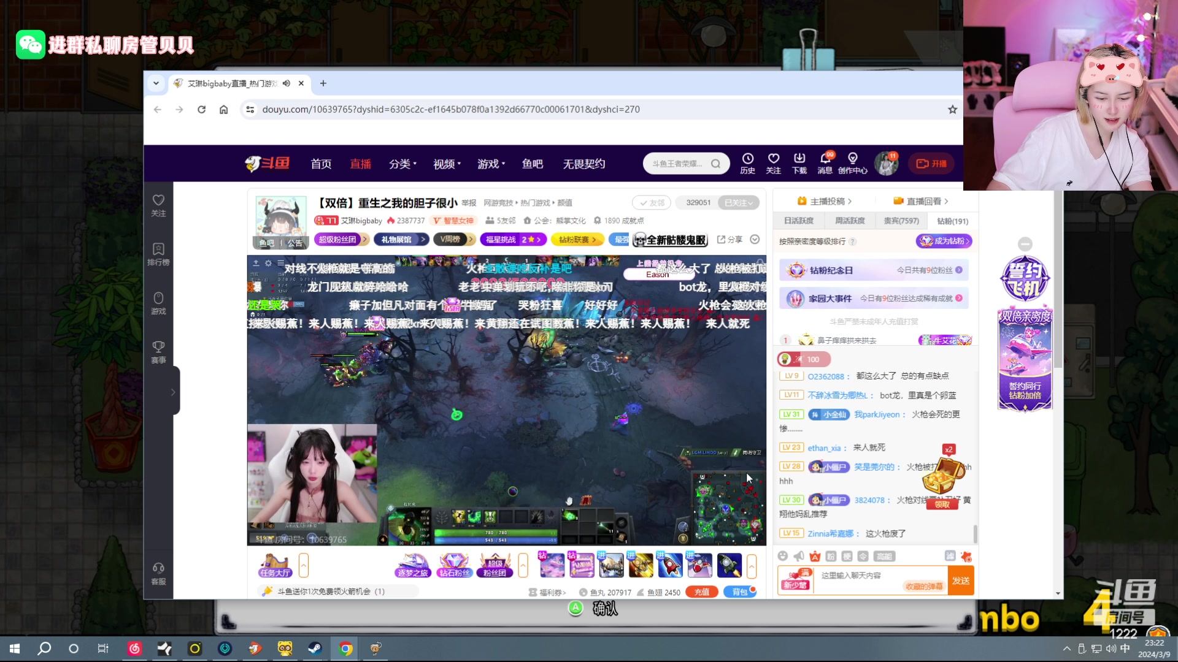
Task: Open 排行榜 in the left sidebar
Action: coord(158,254)
